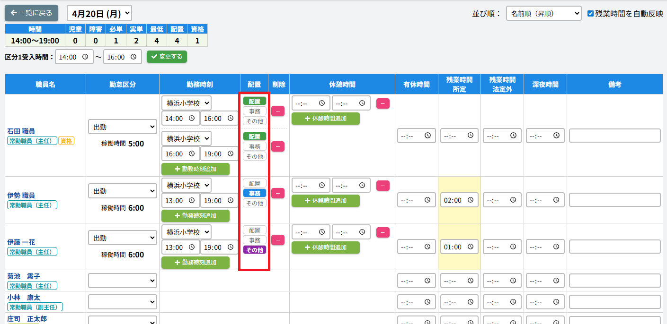Image resolution: width=667 pixels, height=324 pixels.
Task: Open the 並び順 sort order dropdown
Action: coord(543,13)
